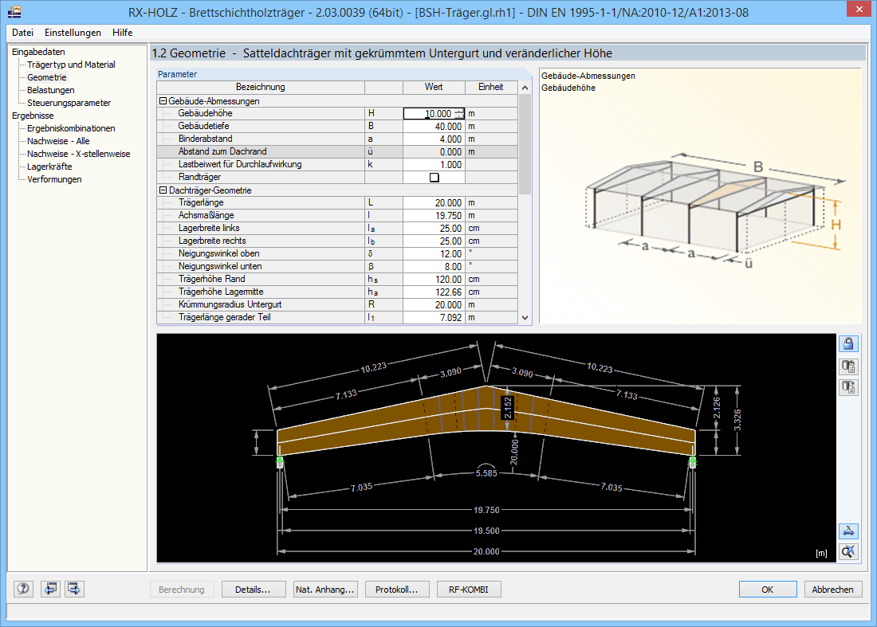
Task: Open the Datei menu
Action: pos(23,33)
